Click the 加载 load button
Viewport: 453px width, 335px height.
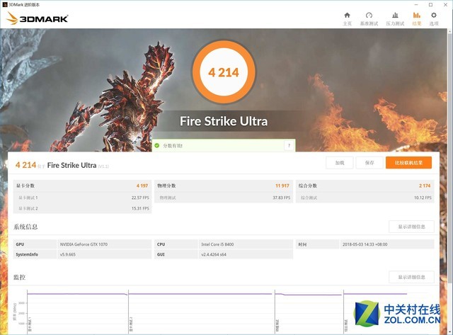click(x=340, y=163)
